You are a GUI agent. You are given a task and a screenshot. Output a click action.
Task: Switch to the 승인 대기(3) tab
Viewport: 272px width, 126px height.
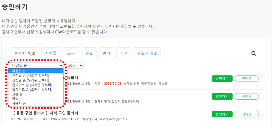point(25,54)
